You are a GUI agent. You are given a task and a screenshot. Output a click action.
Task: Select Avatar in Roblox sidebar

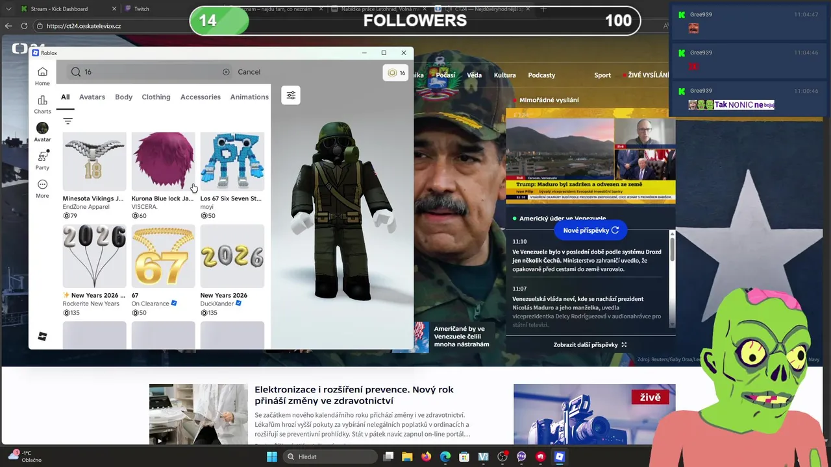pyautogui.click(x=42, y=132)
